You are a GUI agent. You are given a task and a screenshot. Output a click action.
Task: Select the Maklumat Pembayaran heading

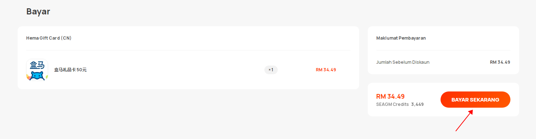401,38
